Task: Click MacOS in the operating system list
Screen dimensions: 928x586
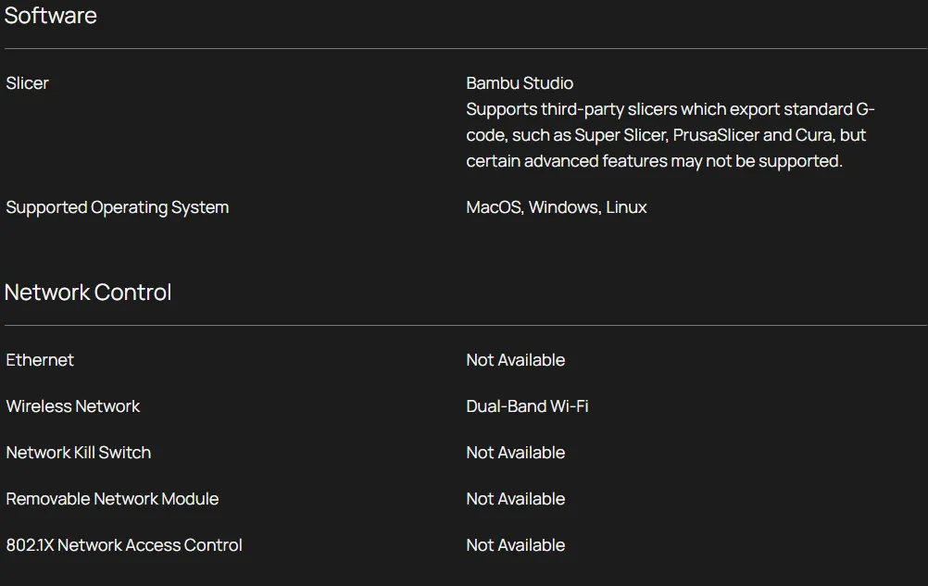Action: 494,207
